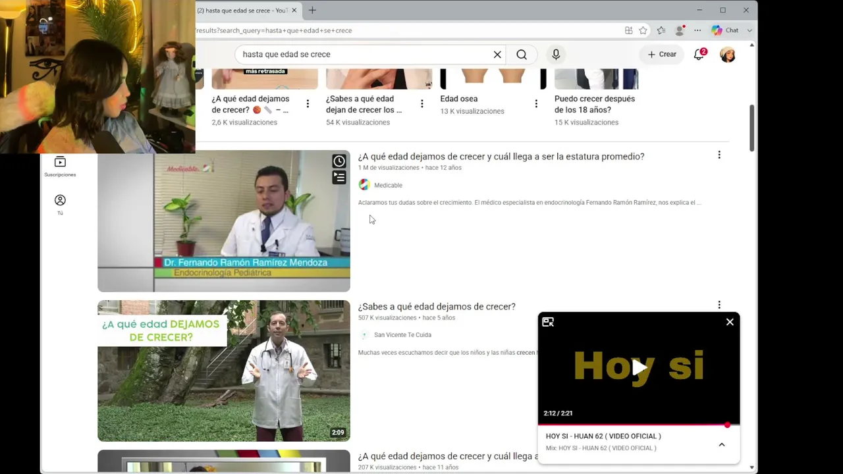Open the notifications bell

click(699, 55)
